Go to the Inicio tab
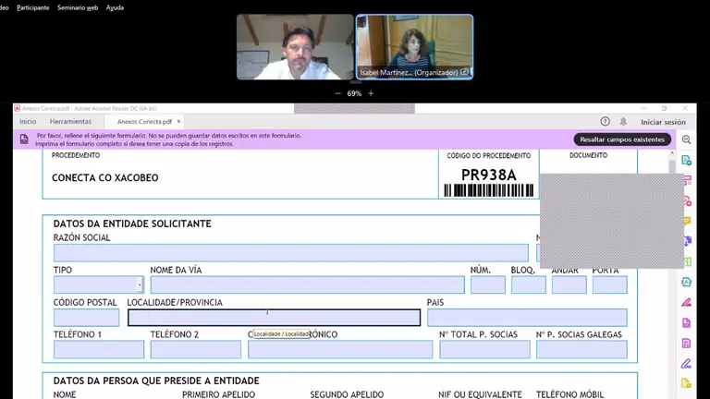The width and height of the screenshot is (710, 399). point(28,121)
